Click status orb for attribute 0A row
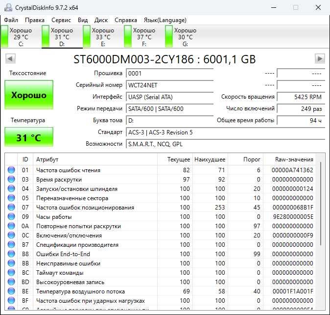Viewport: 330px width, 315px height. click(x=11, y=226)
